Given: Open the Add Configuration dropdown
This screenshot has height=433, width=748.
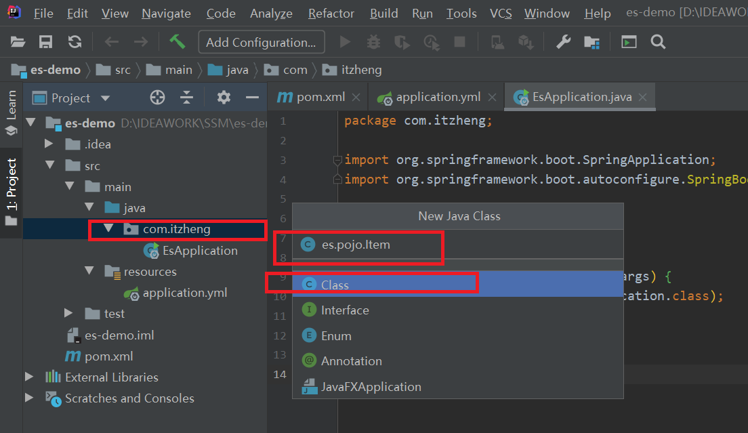Looking at the screenshot, I should pyautogui.click(x=262, y=42).
